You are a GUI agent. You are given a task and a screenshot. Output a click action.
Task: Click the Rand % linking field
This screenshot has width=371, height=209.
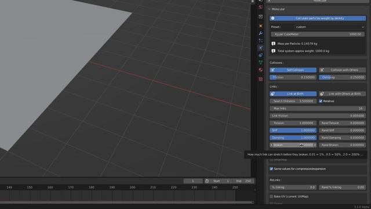[342, 188]
